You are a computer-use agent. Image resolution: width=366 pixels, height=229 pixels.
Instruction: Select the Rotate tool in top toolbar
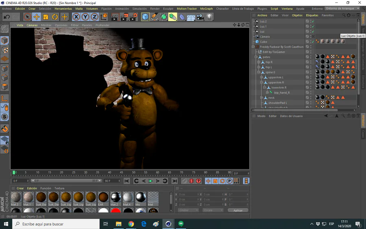[55, 17]
